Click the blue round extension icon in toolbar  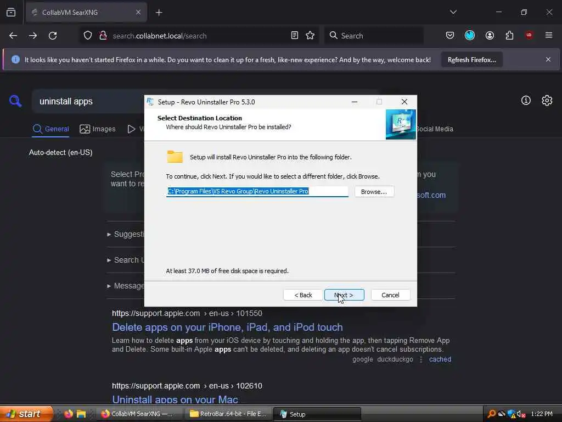pyautogui.click(x=470, y=35)
